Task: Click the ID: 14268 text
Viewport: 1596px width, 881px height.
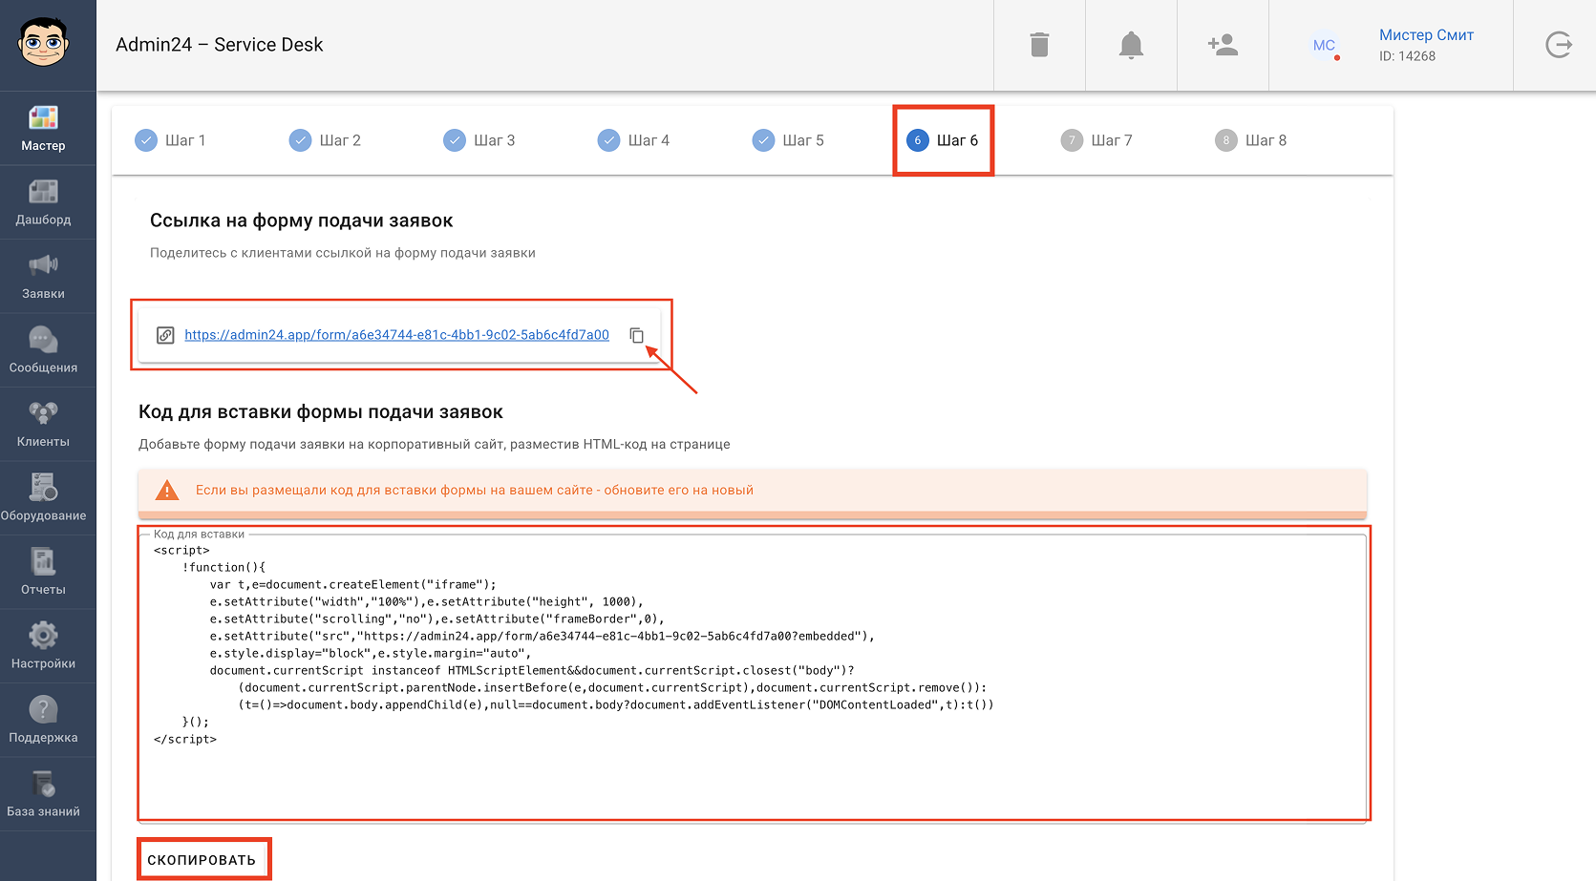Action: click(1407, 56)
